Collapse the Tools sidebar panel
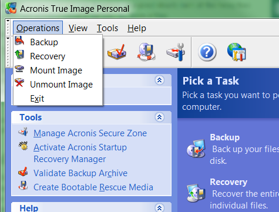This screenshot has height=212, width=279. point(160,117)
